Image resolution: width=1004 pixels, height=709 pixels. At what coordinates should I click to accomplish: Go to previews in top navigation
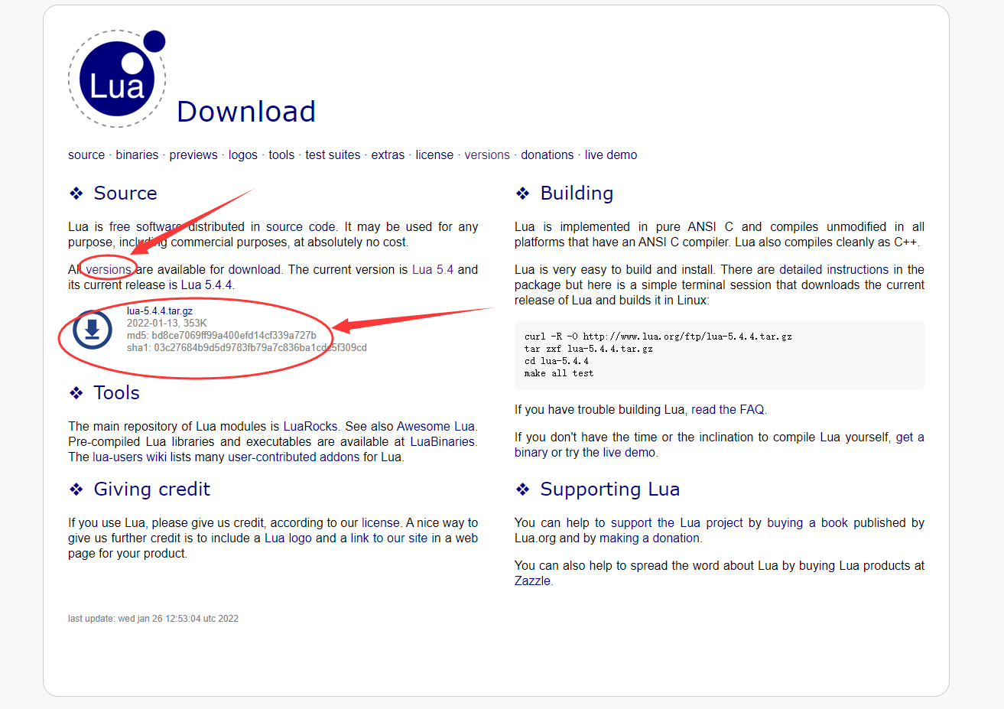[193, 154]
